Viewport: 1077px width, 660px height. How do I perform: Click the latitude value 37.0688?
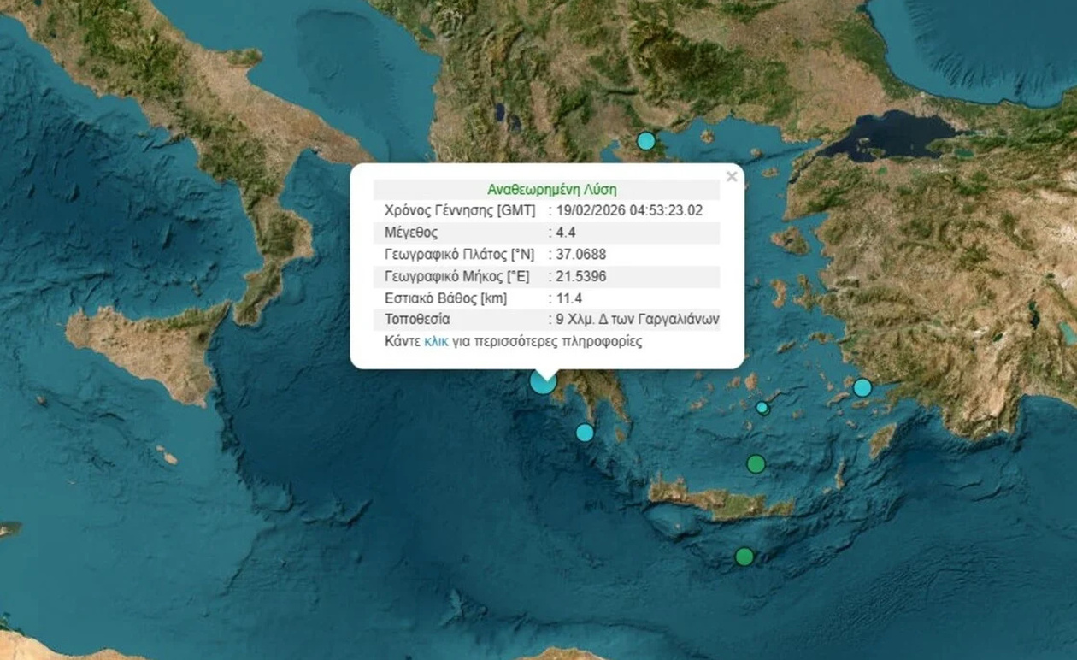[x=580, y=255]
